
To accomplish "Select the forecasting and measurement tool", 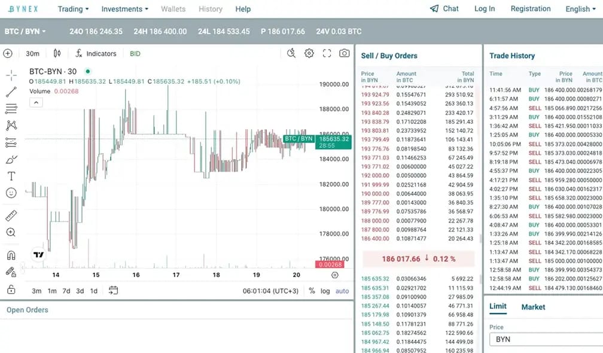I will pyautogui.click(x=11, y=142).
